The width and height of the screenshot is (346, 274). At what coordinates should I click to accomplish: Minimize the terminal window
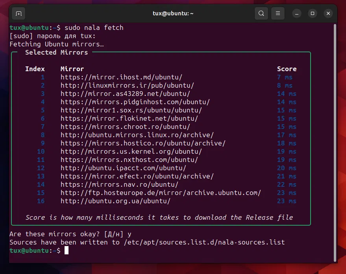click(296, 13)
